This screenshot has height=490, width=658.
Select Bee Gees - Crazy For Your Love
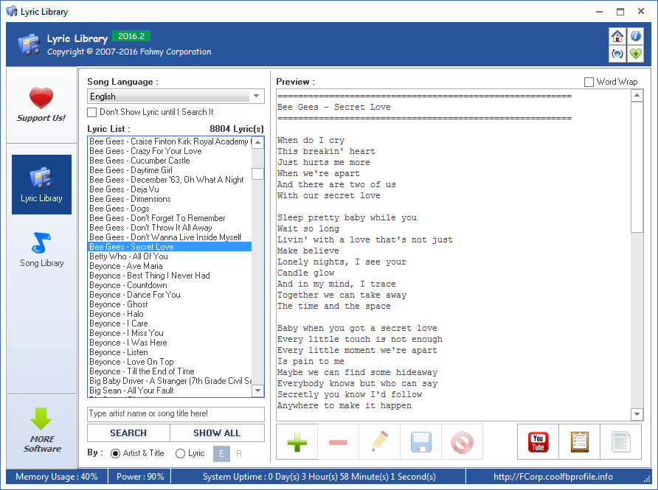170,151
